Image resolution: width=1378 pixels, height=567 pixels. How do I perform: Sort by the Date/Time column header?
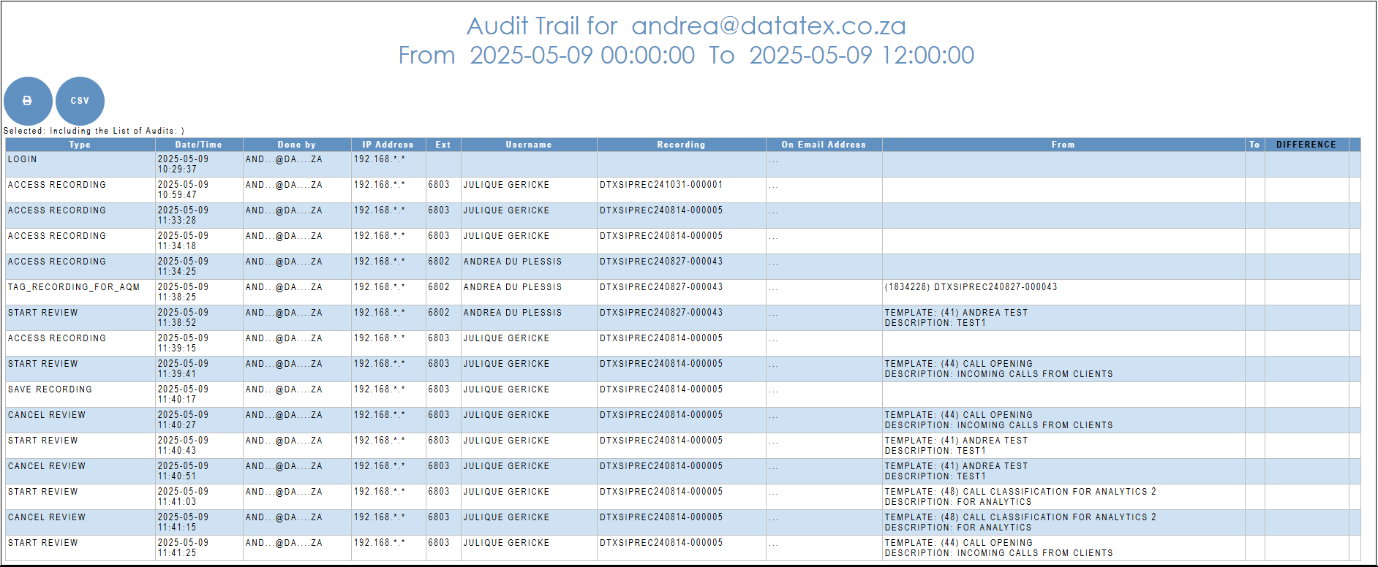pyautogui.click(x=198, y=145)
